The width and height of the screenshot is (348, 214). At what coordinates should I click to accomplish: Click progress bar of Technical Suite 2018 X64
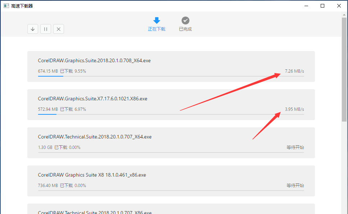pos(171,152)
